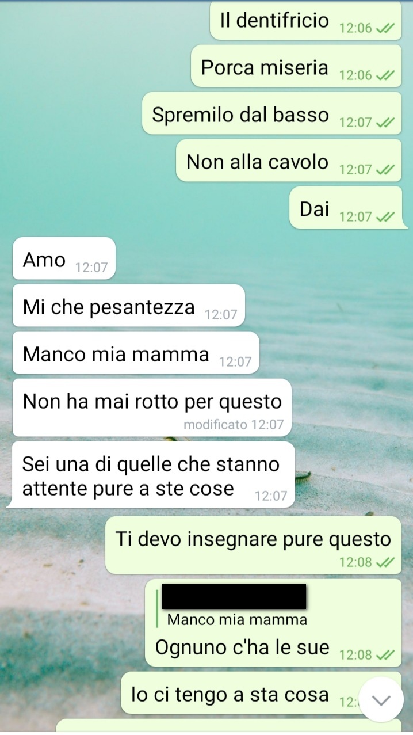This screenshot has width=413, height=735.
Task: Tap the checkmarks on 'Non alla cavolo'
Action: pos(385,170)
